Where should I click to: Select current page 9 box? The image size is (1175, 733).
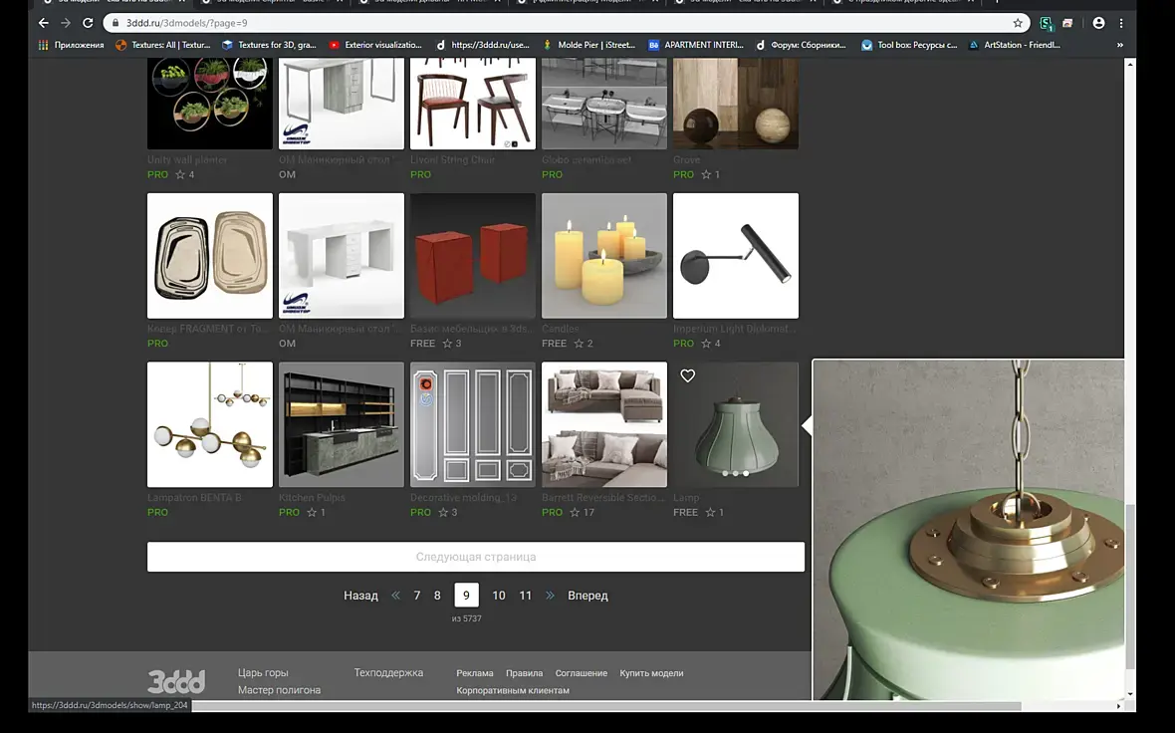click(x=466, y=596)
